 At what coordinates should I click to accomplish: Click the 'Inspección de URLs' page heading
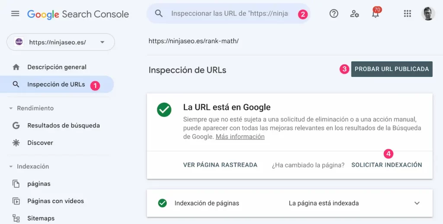coord(187,70)
